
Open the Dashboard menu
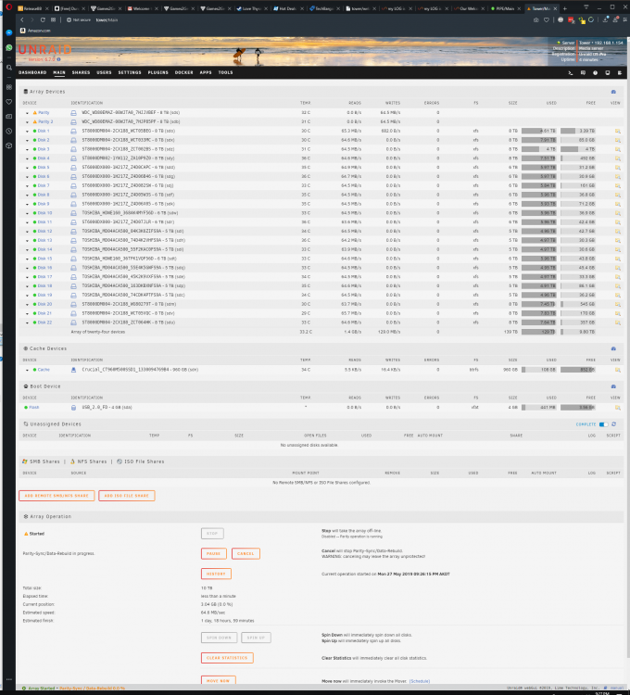click(32, 72)
